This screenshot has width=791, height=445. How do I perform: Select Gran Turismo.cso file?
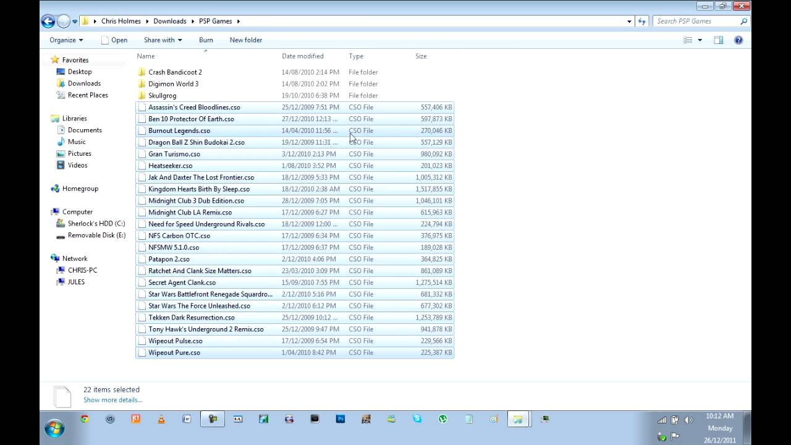pyautogui.click(x=295, y=154)
